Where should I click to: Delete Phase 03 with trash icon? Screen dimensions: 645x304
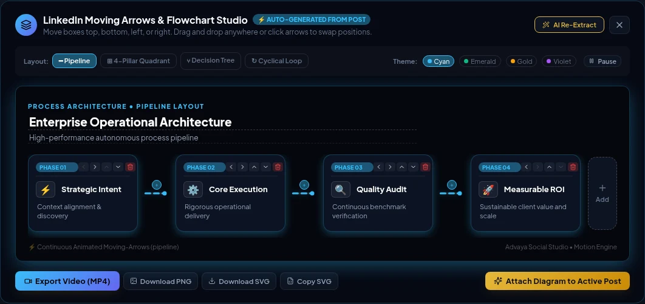click(426, 167)
